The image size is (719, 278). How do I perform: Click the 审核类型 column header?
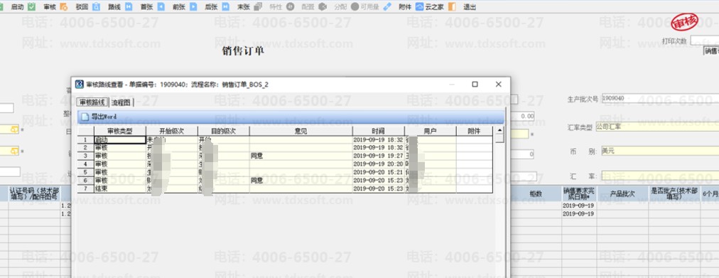click(x=119, y=132)
